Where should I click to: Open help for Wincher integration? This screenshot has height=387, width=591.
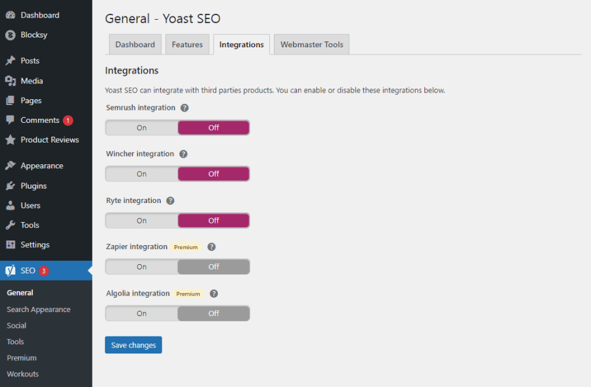(183, 154)
